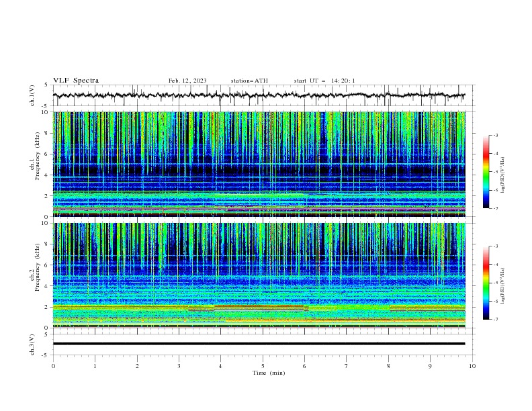The height and width of the screenshot is (411, 532).
Task: Click the 'ch.3(V)' axis label
Action: 32,345
